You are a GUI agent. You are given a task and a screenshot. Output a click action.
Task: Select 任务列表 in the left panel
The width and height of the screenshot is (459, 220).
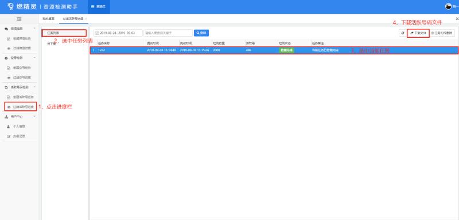(x=64, y=33)
